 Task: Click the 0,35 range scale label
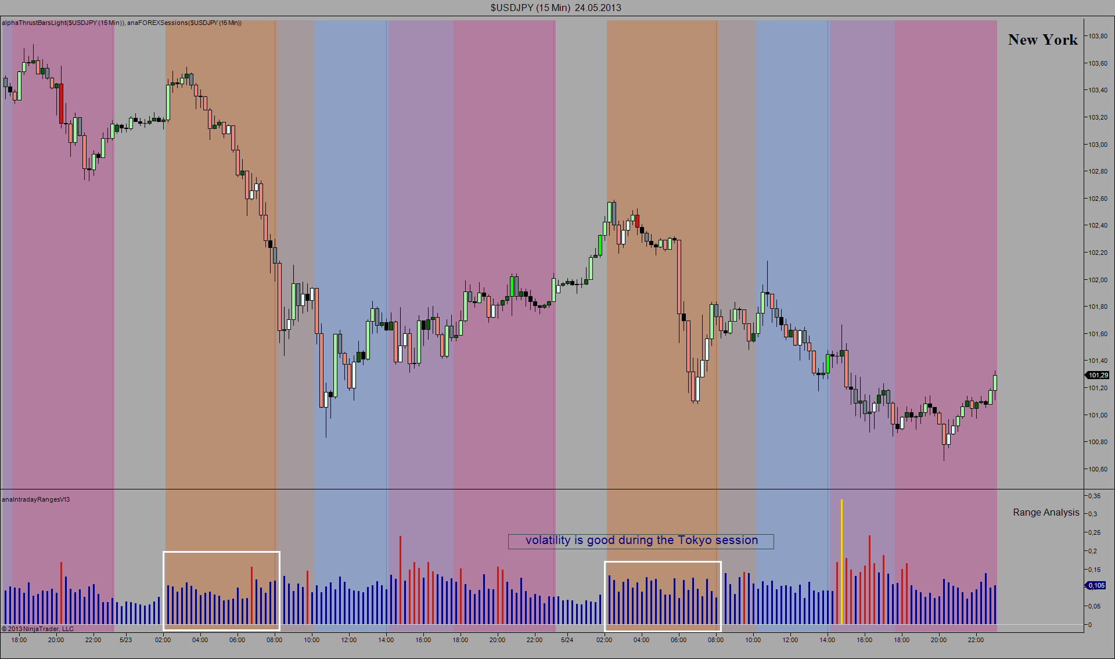(1094, 496)
